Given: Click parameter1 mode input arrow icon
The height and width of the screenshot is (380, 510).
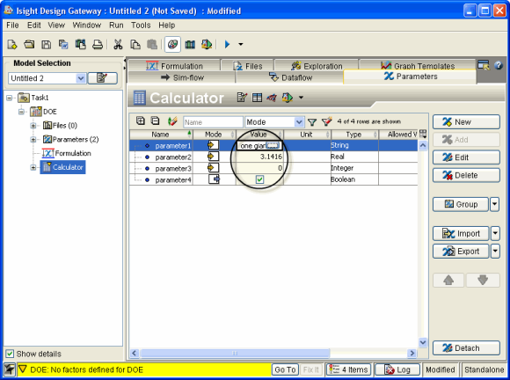Looking at the screenshot, I should [x=214, y=145].
